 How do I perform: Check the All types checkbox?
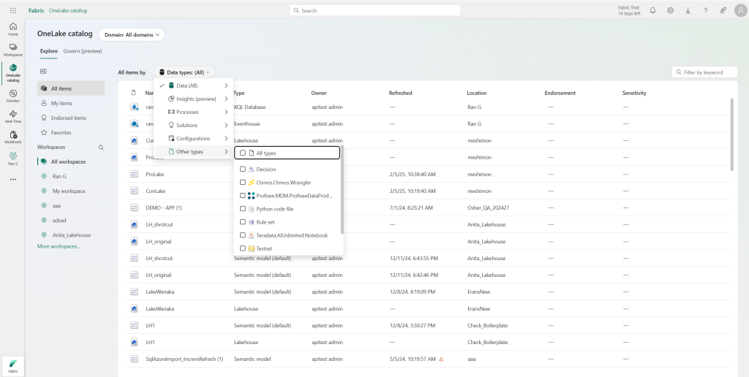click(x=243, y=153)
